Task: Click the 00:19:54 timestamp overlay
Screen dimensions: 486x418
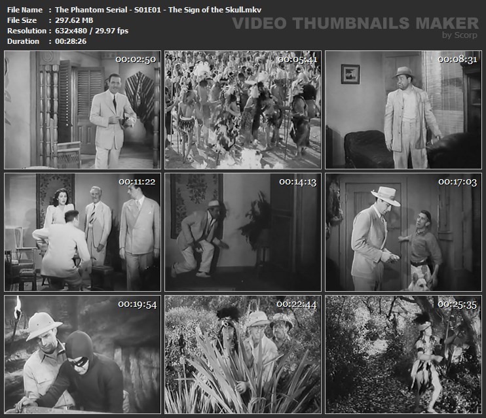Action: (x=138, y=304)
